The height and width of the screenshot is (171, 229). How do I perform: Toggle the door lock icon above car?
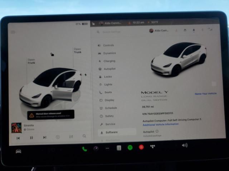click(52, 55)
